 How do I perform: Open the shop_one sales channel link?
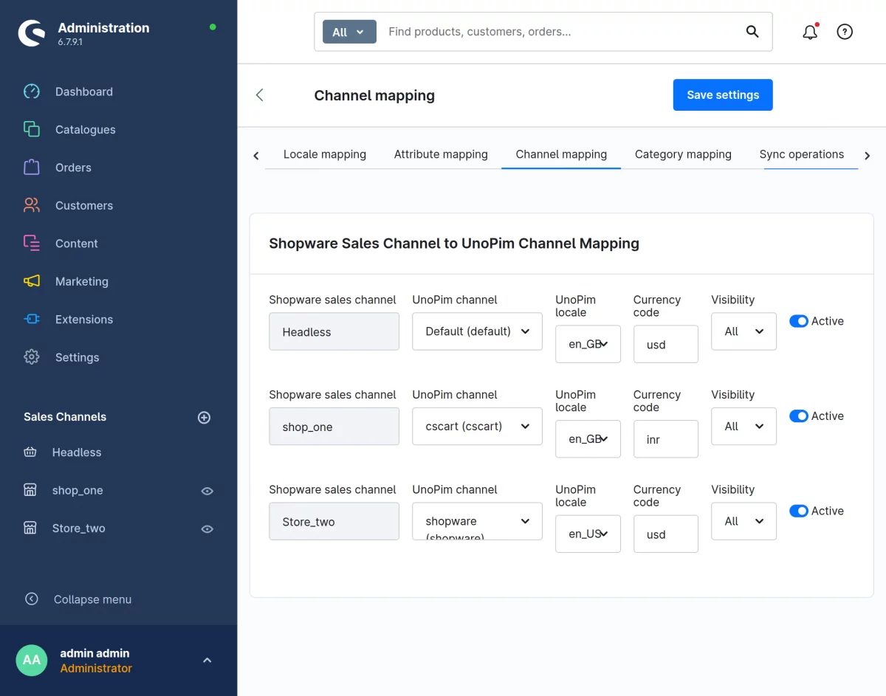coord(78,490)
